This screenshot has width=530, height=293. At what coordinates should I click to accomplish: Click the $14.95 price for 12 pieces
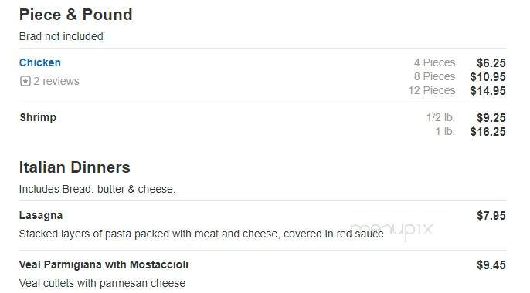488,91
